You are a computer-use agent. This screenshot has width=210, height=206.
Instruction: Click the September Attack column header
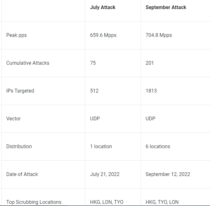click(x=166, y=8)
